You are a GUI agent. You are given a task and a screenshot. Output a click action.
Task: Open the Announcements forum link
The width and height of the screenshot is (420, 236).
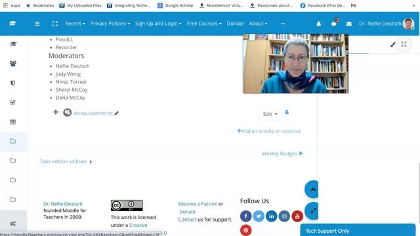(93, 113)
